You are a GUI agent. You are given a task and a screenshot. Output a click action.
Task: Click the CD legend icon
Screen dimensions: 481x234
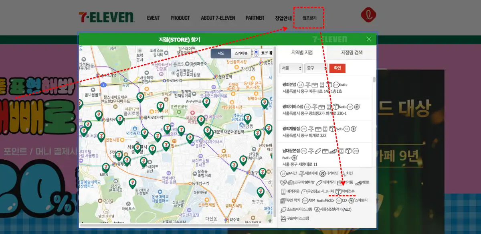click(x=339, y=201)
